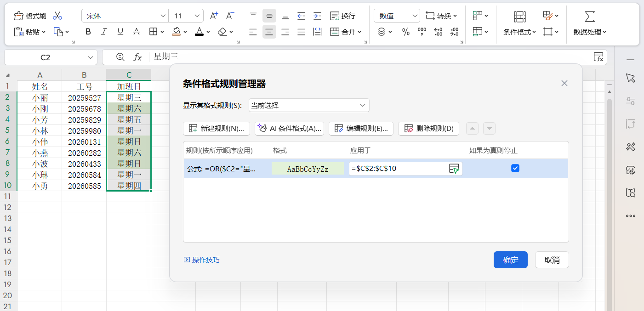Click the Σ sum icon above 数据处理
The height and width of the screenshot is (311, 644).
[590, 15]
